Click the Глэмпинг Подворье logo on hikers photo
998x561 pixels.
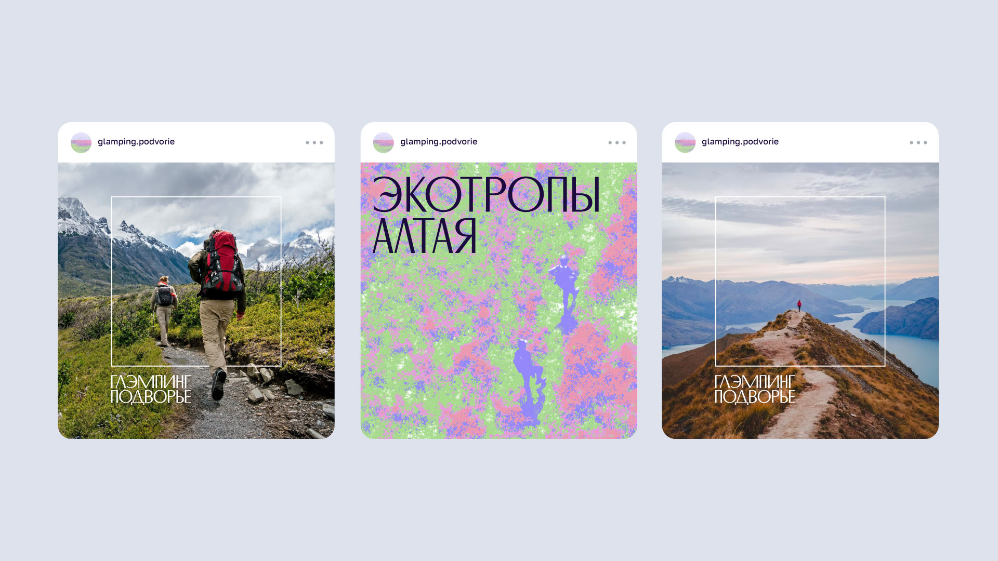(x=151, y=390)
